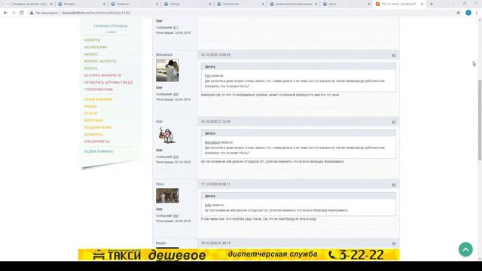Bookmark this page with star icon
Screen dimensions: 482x271
(459, 13)
